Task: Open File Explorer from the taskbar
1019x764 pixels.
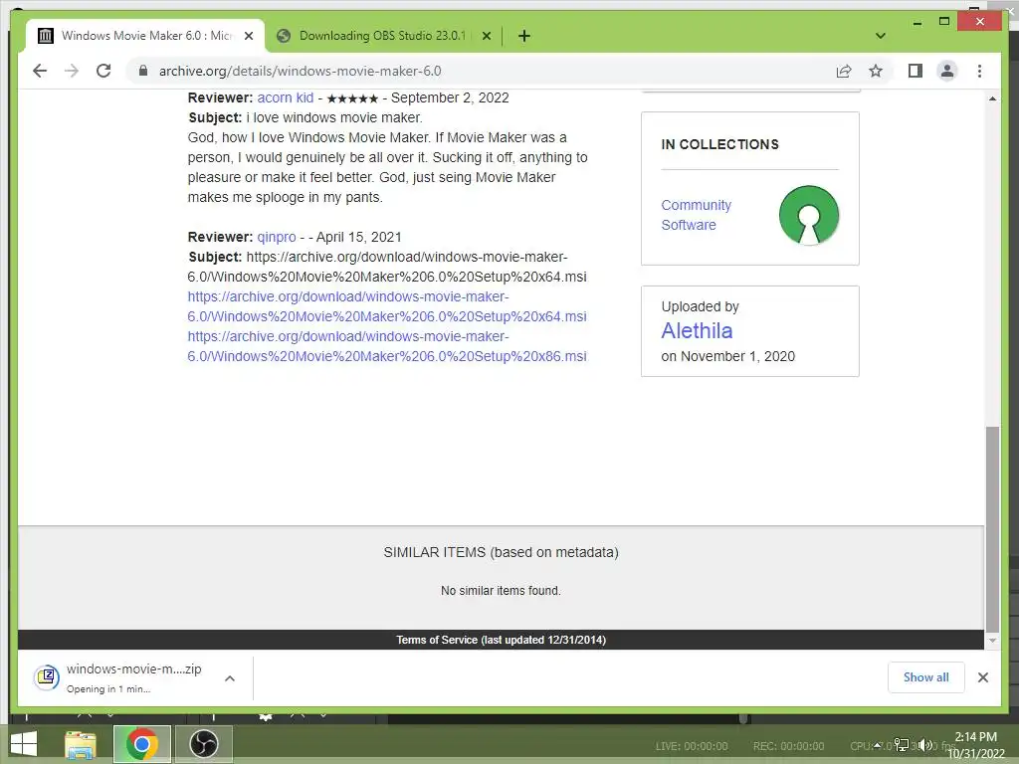Action: tap(80, 744)
